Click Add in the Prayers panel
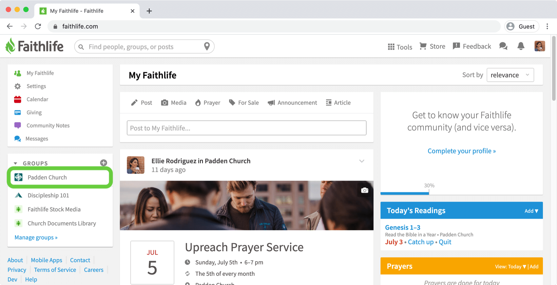Image resolution: width=557 pixels, height=285 pixels. [x=534, y=267]
